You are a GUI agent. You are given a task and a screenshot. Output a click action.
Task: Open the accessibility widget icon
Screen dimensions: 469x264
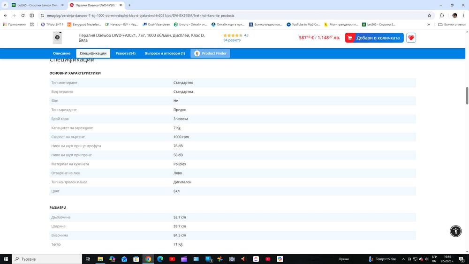pyautogui.click(x=455, y=231)
